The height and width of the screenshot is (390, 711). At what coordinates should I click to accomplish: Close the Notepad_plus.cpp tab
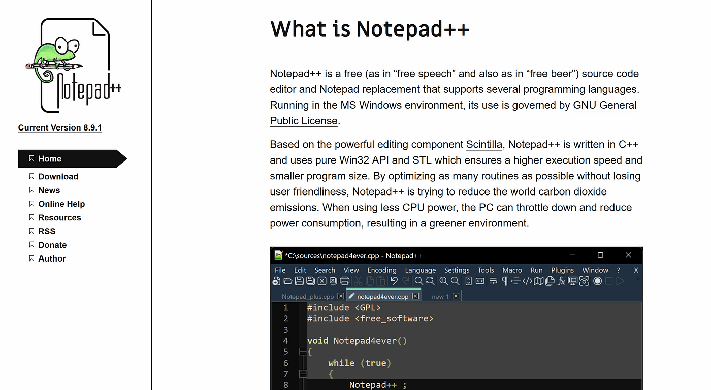(341, 296)
